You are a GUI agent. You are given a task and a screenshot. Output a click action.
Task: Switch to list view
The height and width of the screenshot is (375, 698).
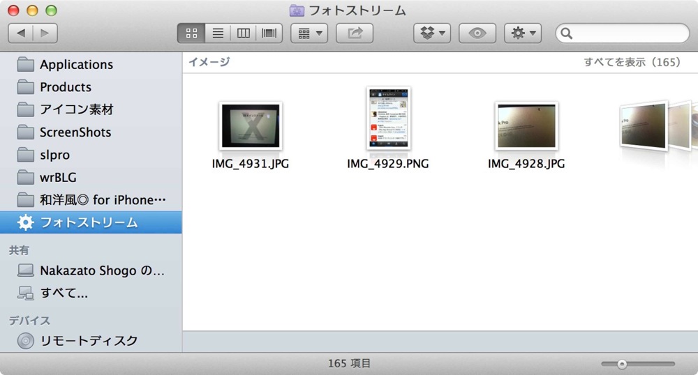pyautogui.click(x=218, y=33)
